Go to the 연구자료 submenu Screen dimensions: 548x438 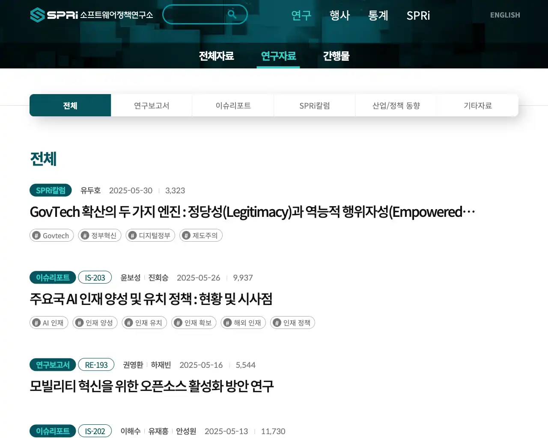(278, 56)
